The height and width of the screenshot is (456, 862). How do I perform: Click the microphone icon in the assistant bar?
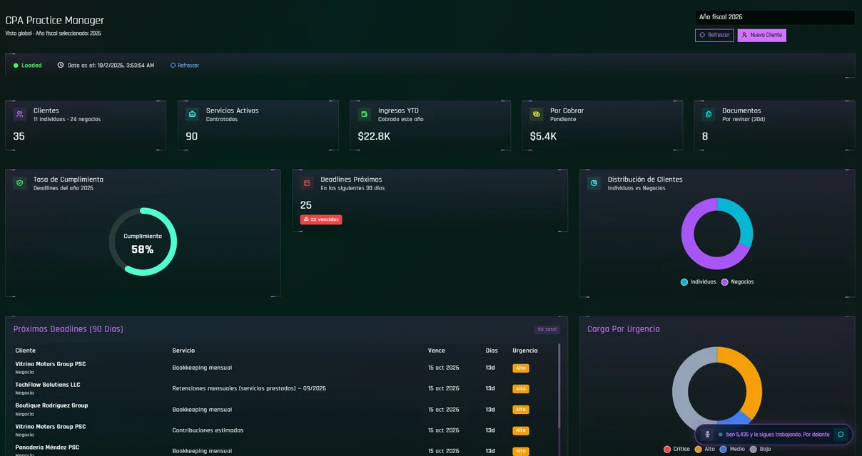(x=707, y=434)
